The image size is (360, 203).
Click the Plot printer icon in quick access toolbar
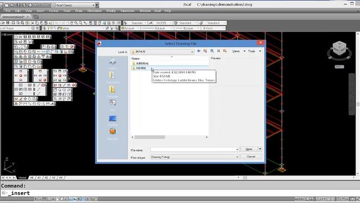point(30,5)
